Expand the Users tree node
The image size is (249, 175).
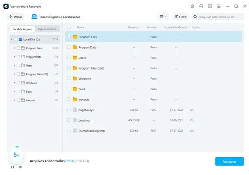[14, 65]
